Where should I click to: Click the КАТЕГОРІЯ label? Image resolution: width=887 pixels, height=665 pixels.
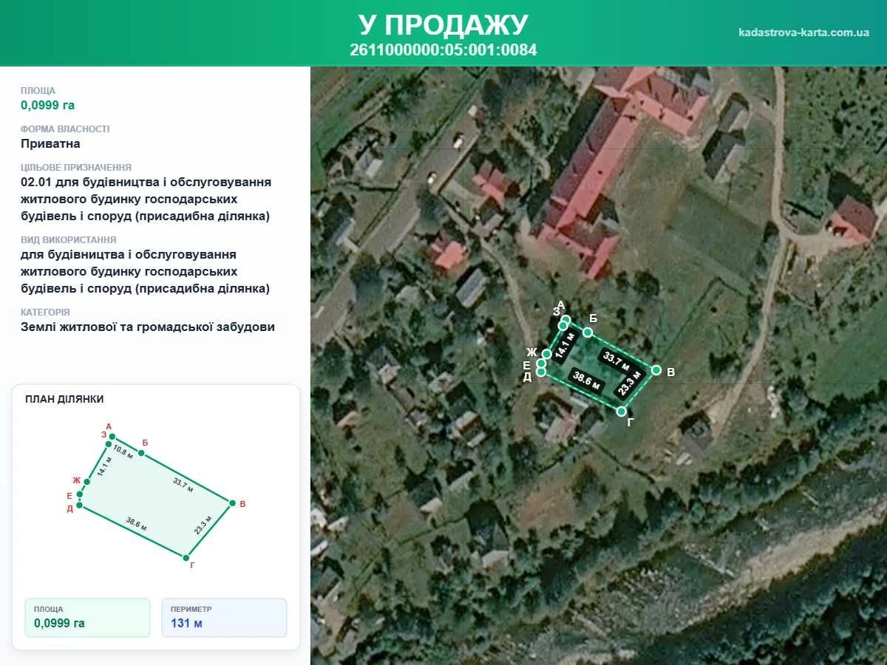click(x=45, y=312)
